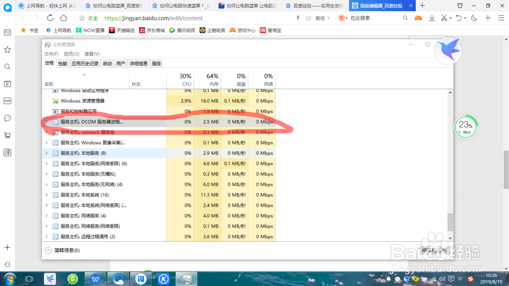Expand the 服务主机: 本地服务 (8) row

pos(46,153)
